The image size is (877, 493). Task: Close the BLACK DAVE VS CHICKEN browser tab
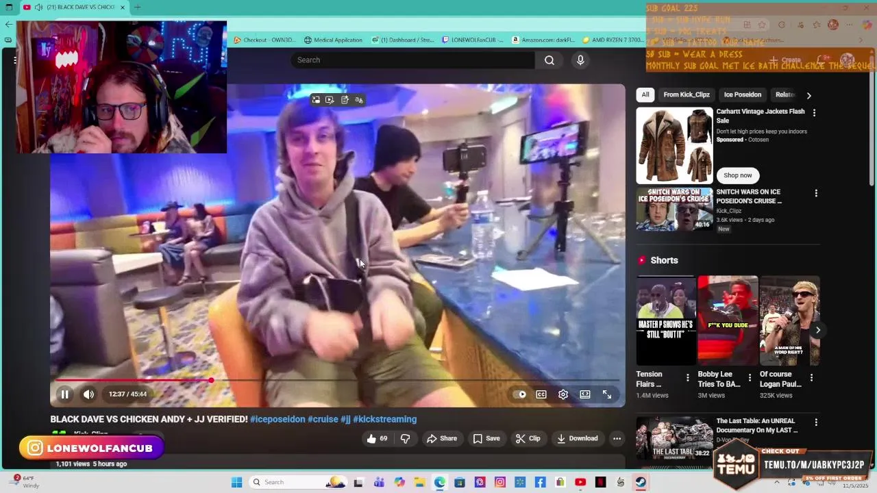point(123,8)
